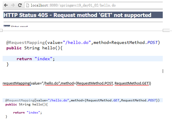Click the underlined requestMapping word
Screen dimensions: 172x124
16,83
